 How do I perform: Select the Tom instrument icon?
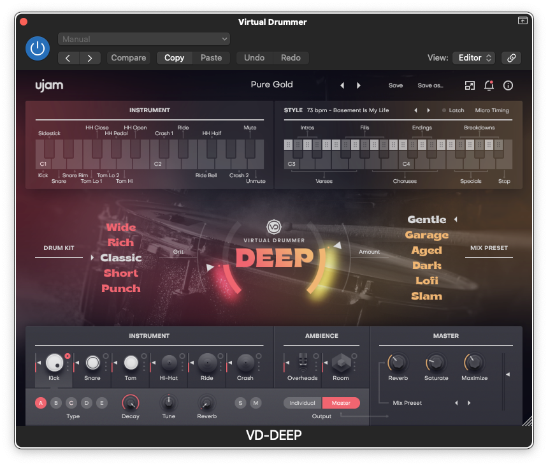(131, 363)
